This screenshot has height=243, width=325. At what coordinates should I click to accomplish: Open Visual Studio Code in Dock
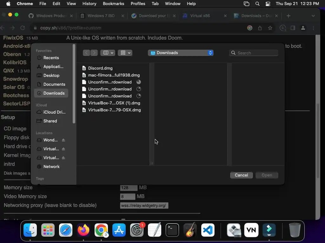click(208, 230)
